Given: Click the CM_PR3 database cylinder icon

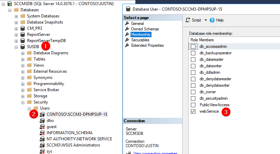Looking at the screenshot, I should click(23, 28).
